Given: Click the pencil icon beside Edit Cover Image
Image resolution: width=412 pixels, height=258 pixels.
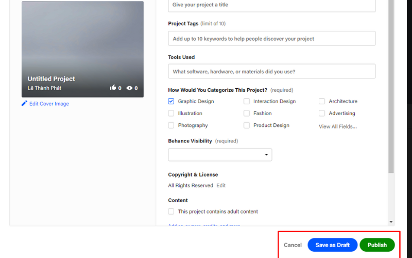Looking at the screenshot, I should pos(24,103).
